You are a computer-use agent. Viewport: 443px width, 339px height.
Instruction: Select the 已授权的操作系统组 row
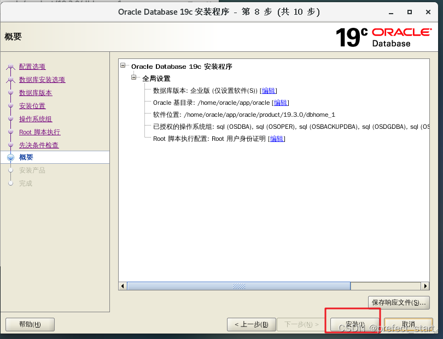point(291,127)
